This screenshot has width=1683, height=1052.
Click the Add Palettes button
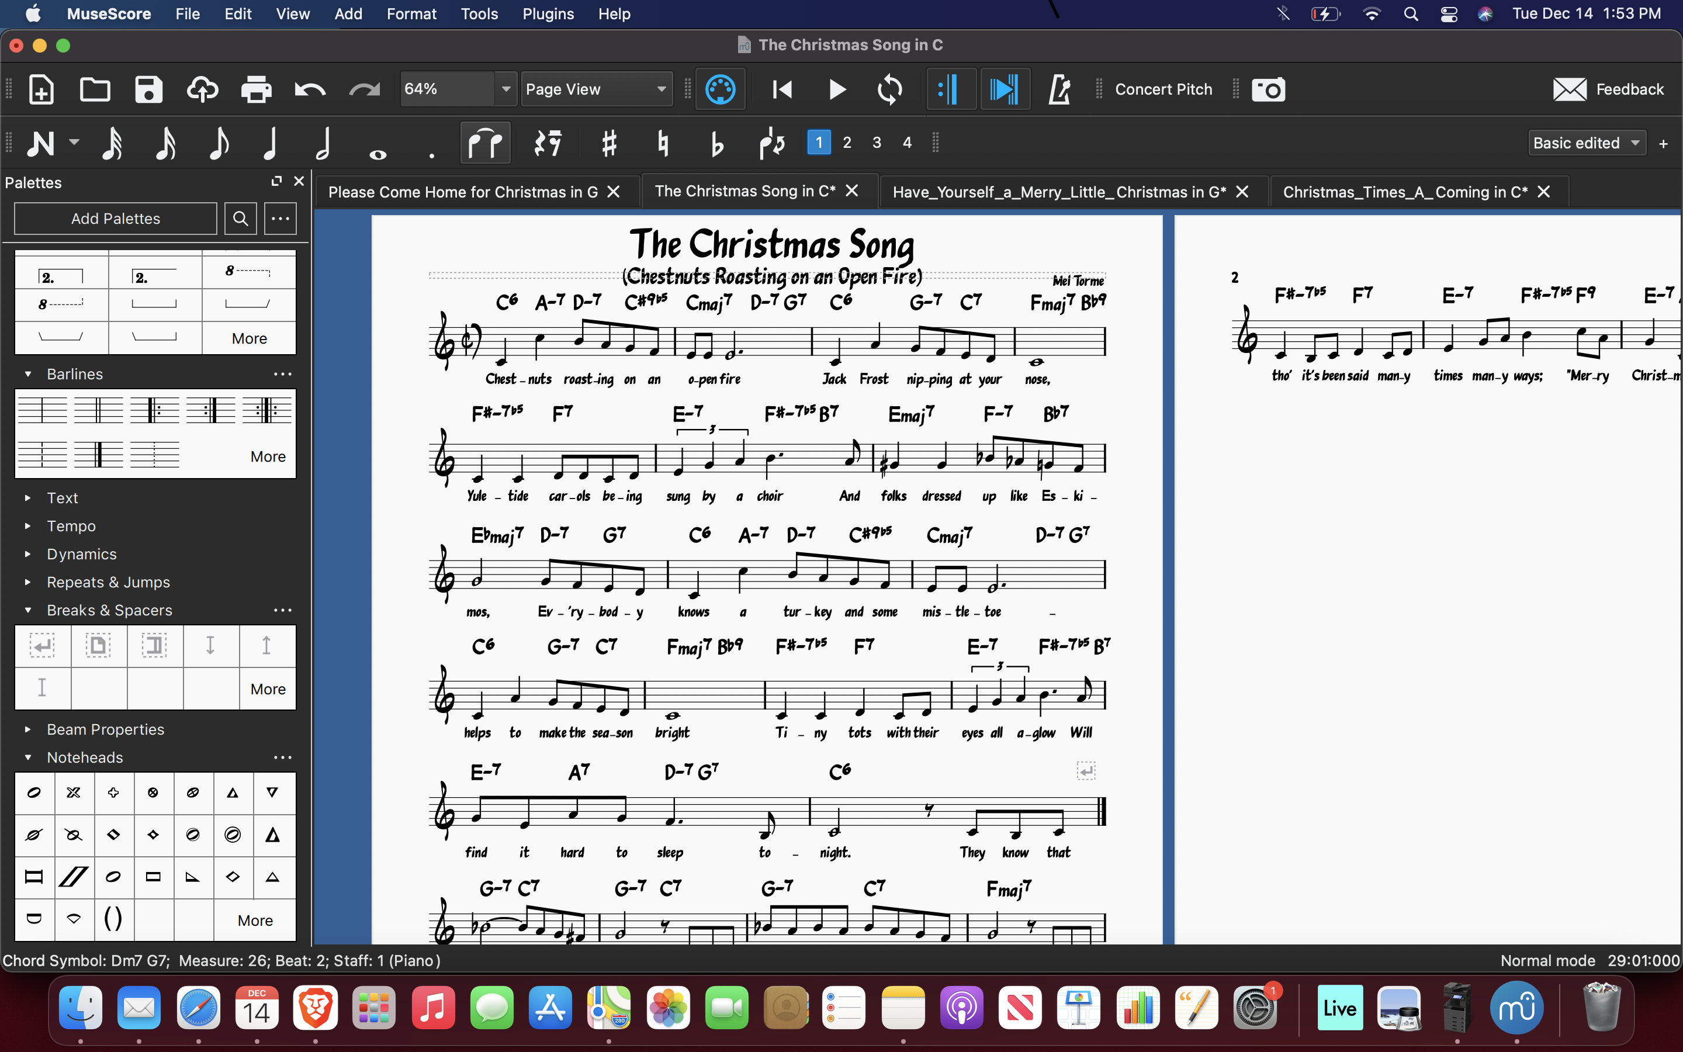point(116,219)
